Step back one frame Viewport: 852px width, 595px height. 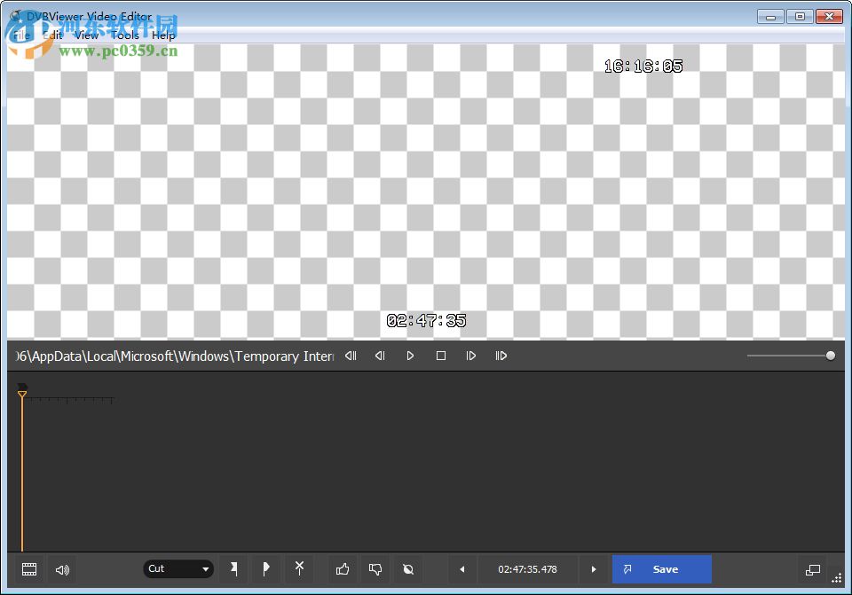pyautogui.click(x=379, y=356)
